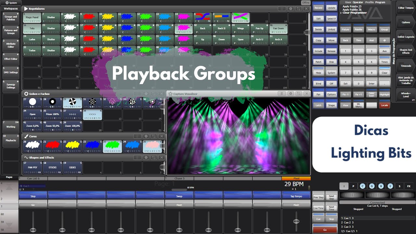Apply pink colour palette 26 in Cores

(x=152, y=147)
